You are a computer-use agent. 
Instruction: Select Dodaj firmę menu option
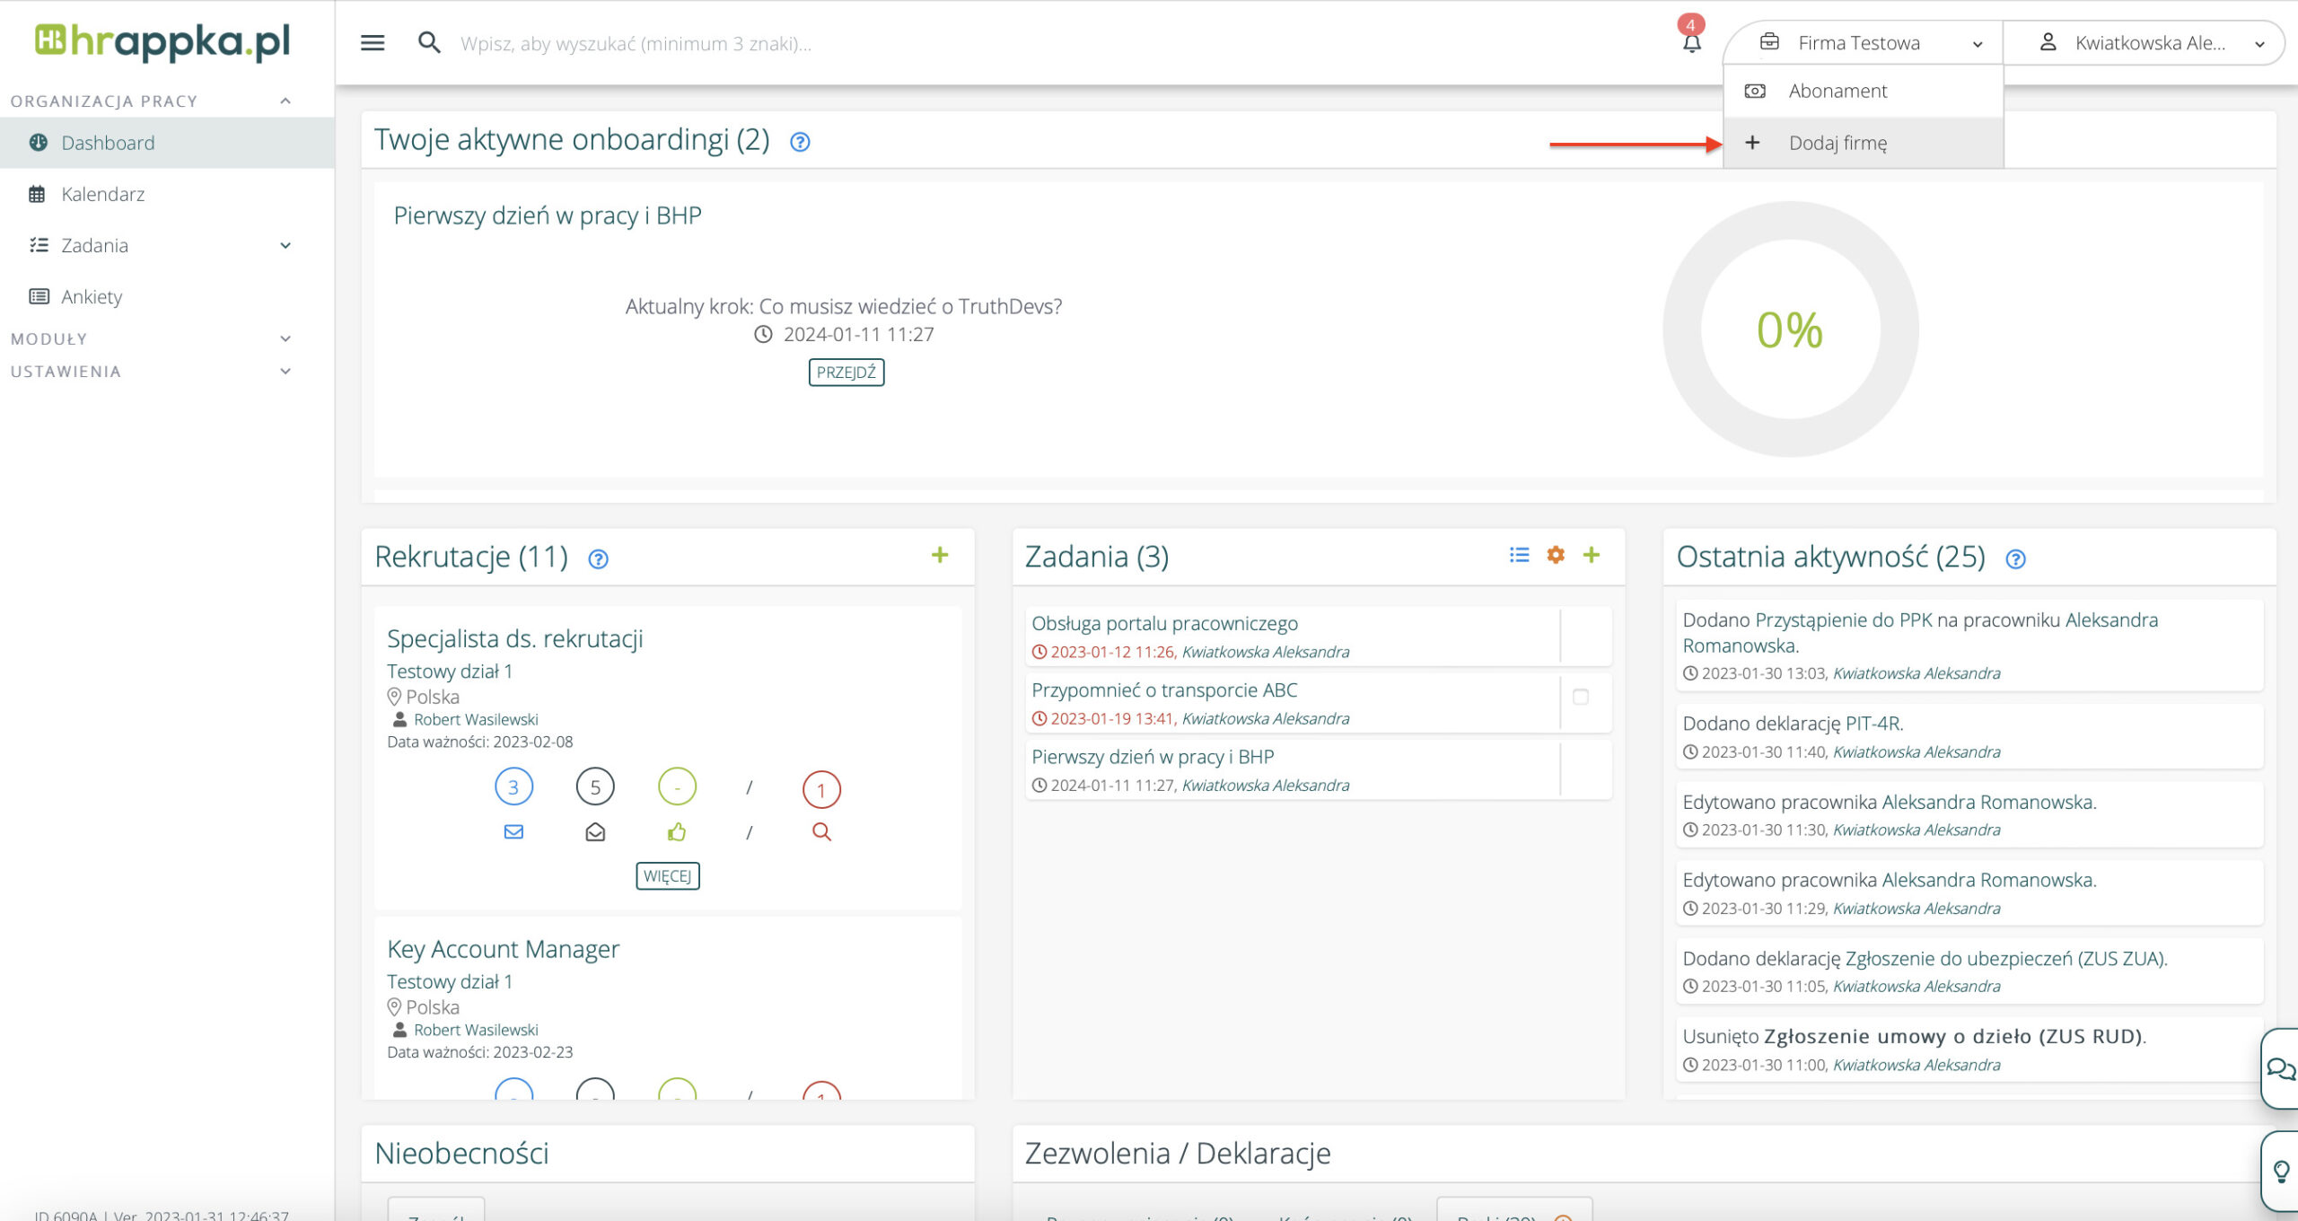[x=1838, y=143]
